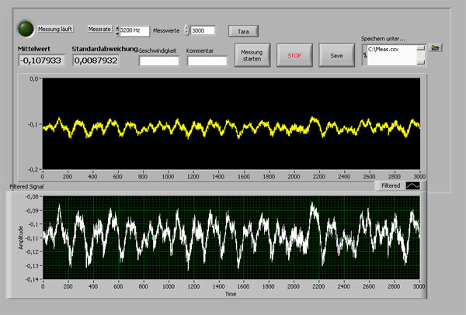Image resolution: width=466 pixels, height=315 pixels.
Task: Click the scrollbar of the file path box
Action: 421,56
